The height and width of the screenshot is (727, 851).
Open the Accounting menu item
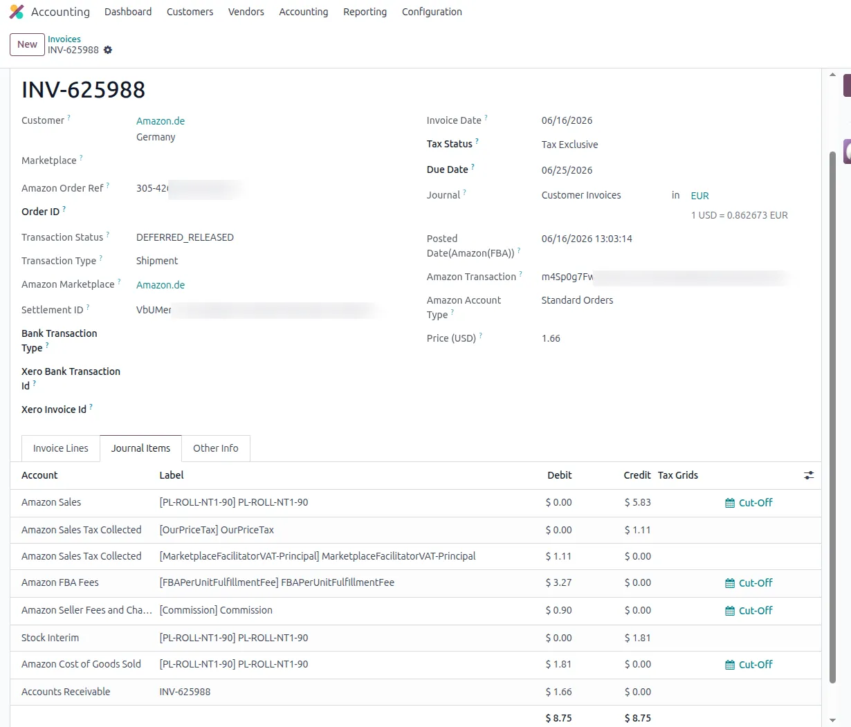pos(304,12)
